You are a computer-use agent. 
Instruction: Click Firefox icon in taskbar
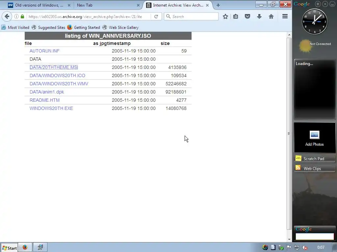tap(25, 247)
